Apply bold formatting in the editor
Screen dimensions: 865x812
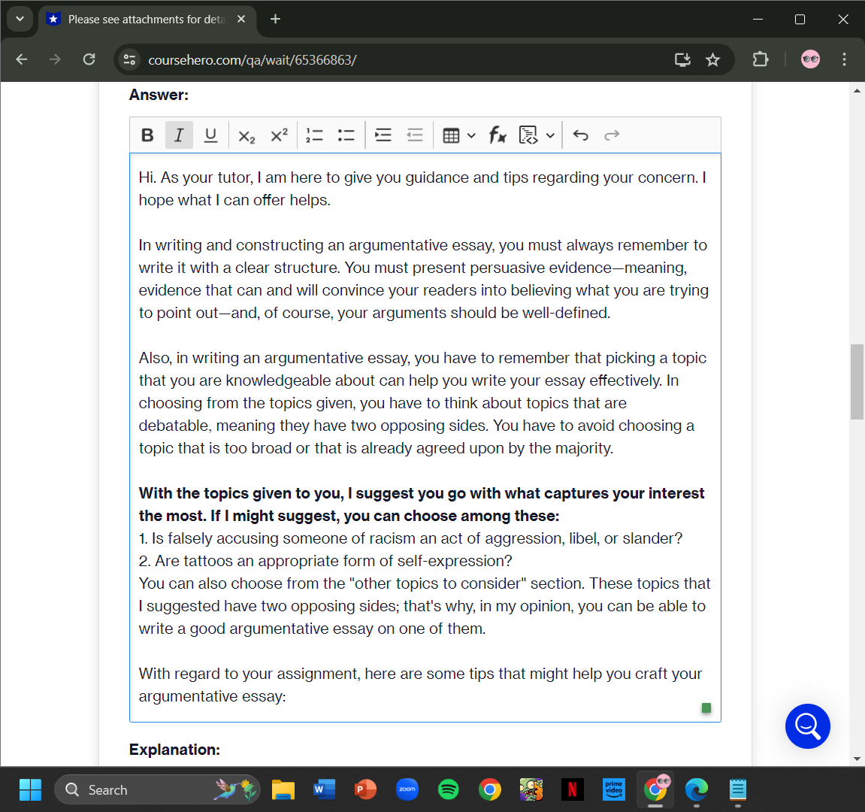[x=147, y=135]
